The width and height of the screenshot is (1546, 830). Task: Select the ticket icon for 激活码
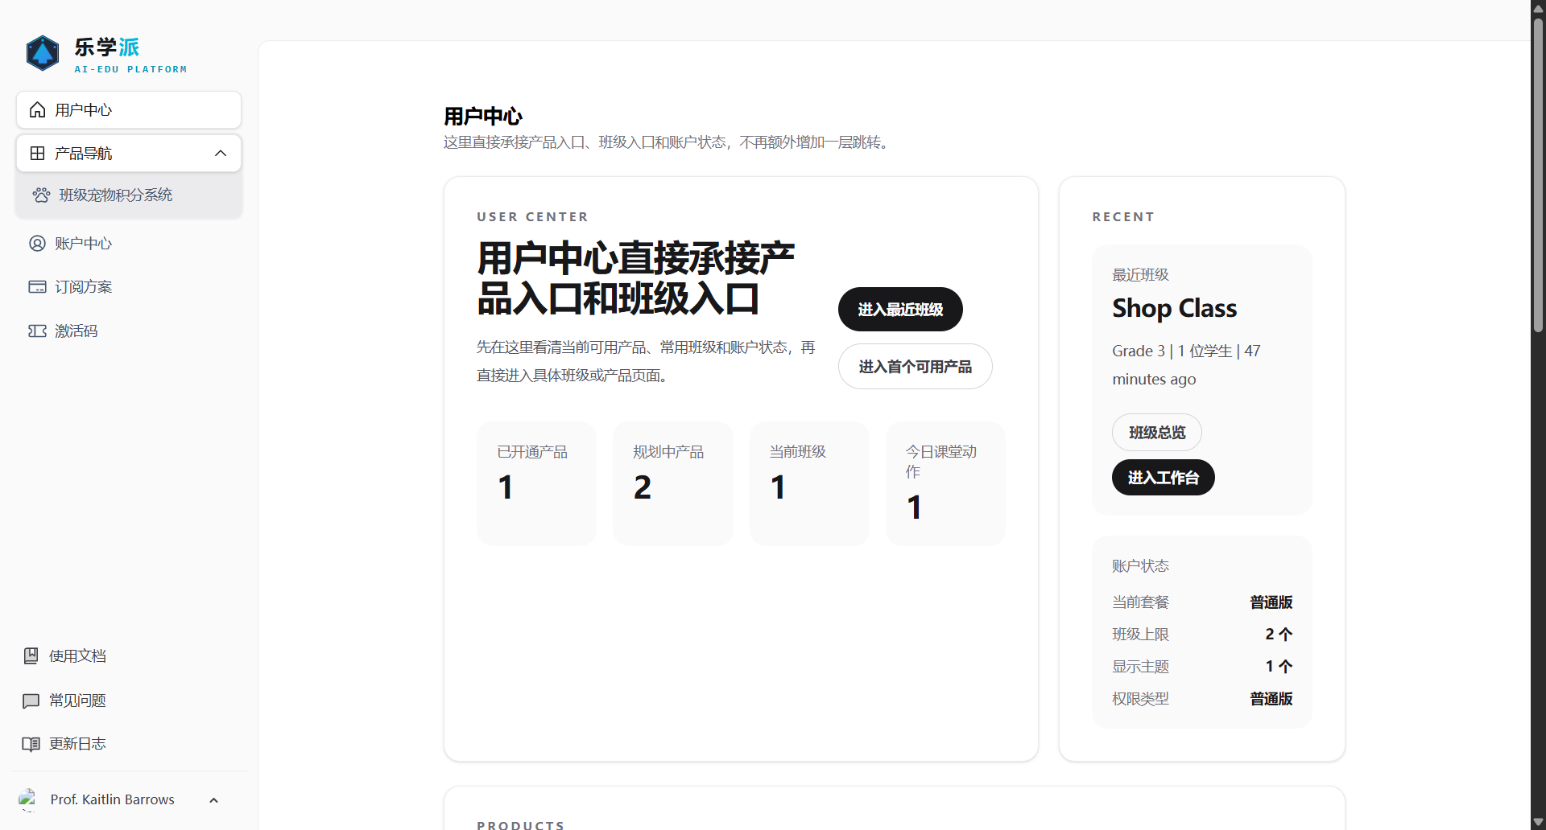[37, 331]
